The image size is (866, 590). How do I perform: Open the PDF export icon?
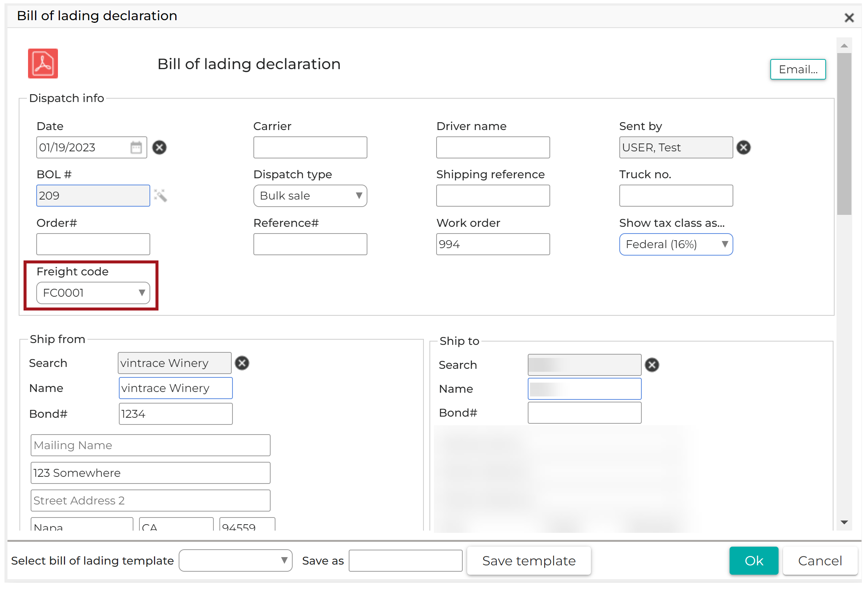[43, 64]
